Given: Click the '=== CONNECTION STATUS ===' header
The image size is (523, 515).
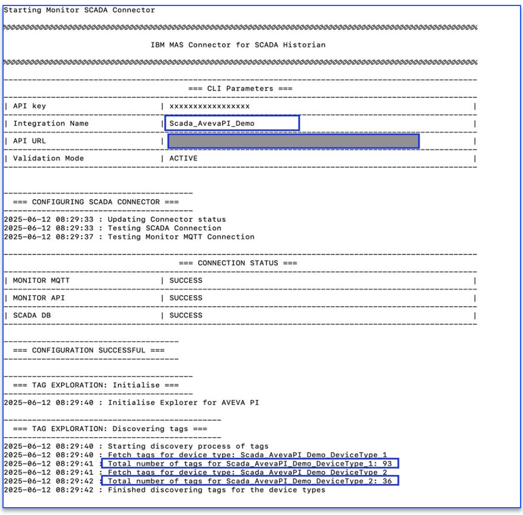Looking at the screenshot, I should [238, 263].
